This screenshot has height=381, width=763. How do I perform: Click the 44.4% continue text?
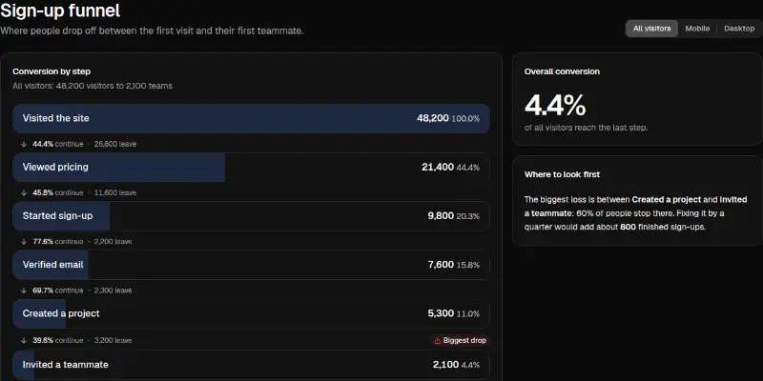click(58, 145)
